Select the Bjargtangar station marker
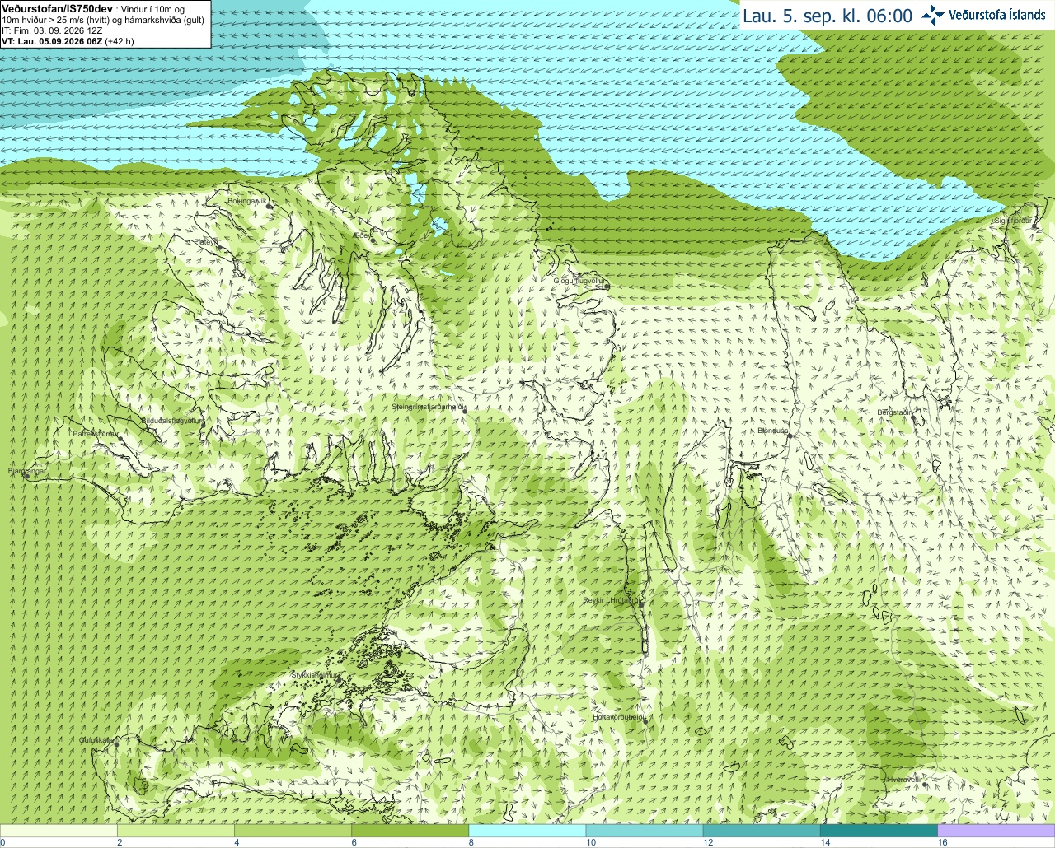The height and width of the screenshot is (848, 1055). coord(26,476)
